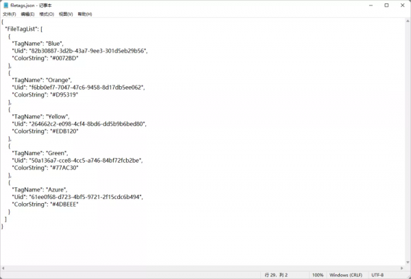Screen dimensions: 411x279
Task: Click the Windows (CRLF) status entry
Action: tap(346, 275)
